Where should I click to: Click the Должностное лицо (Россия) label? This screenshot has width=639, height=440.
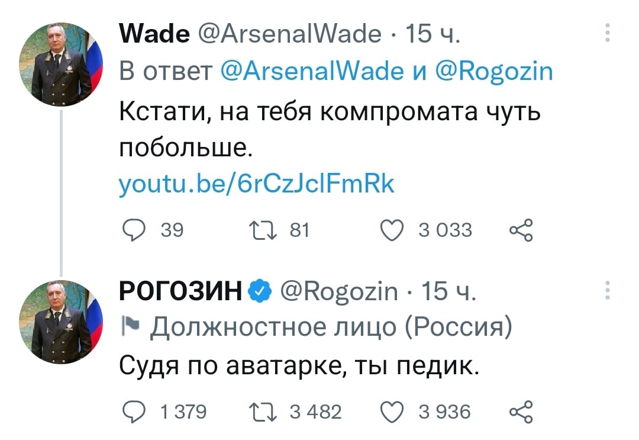pyautogui.click(x=331, y=327)
